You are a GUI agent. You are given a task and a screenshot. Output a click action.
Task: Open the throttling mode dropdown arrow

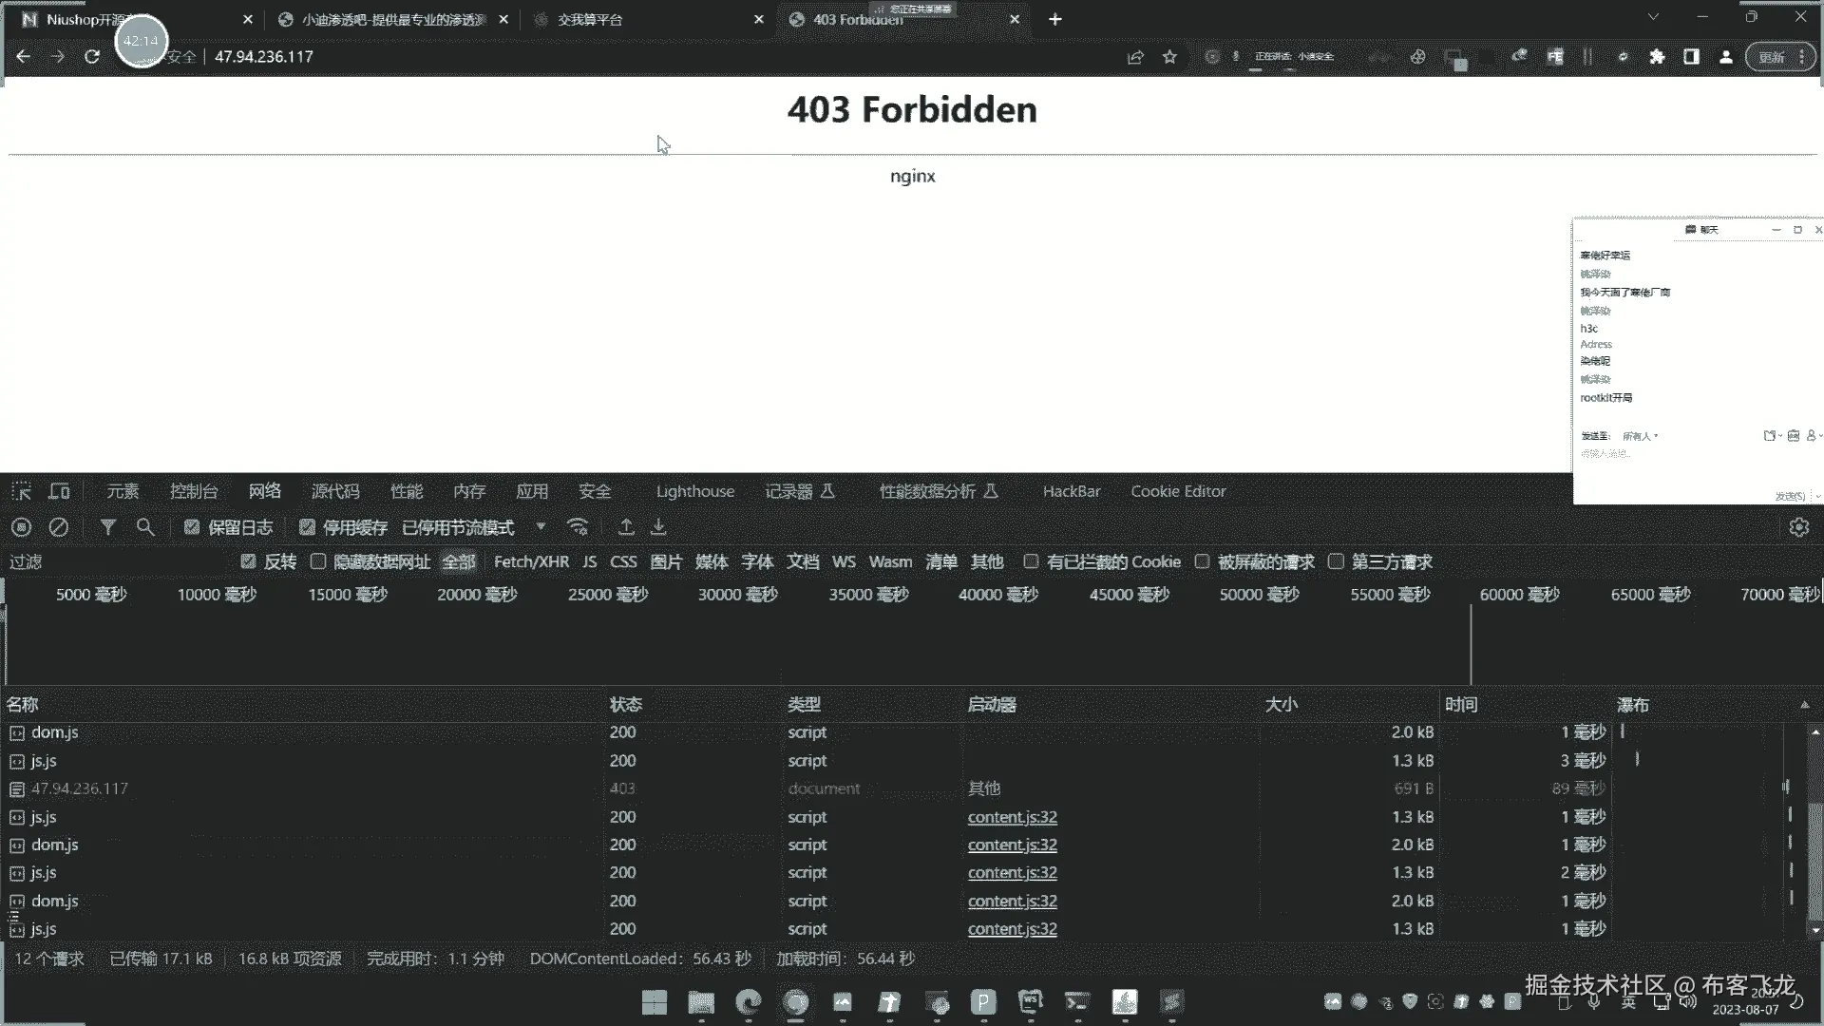541,527
